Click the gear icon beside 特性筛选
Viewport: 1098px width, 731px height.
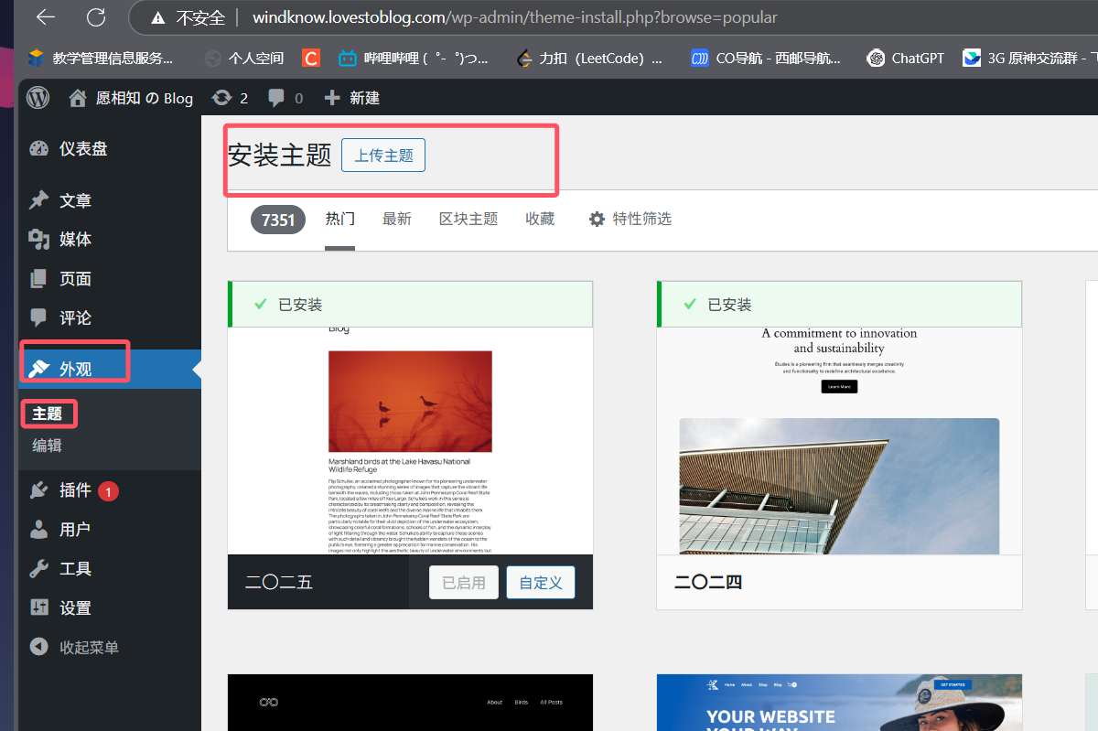(x=597, y=219)
